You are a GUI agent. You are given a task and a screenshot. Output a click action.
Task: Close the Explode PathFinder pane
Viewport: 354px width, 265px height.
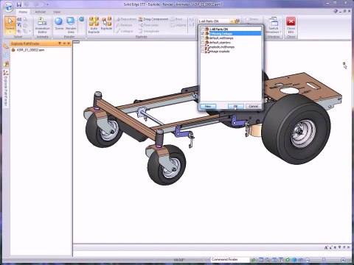(69, 43)
